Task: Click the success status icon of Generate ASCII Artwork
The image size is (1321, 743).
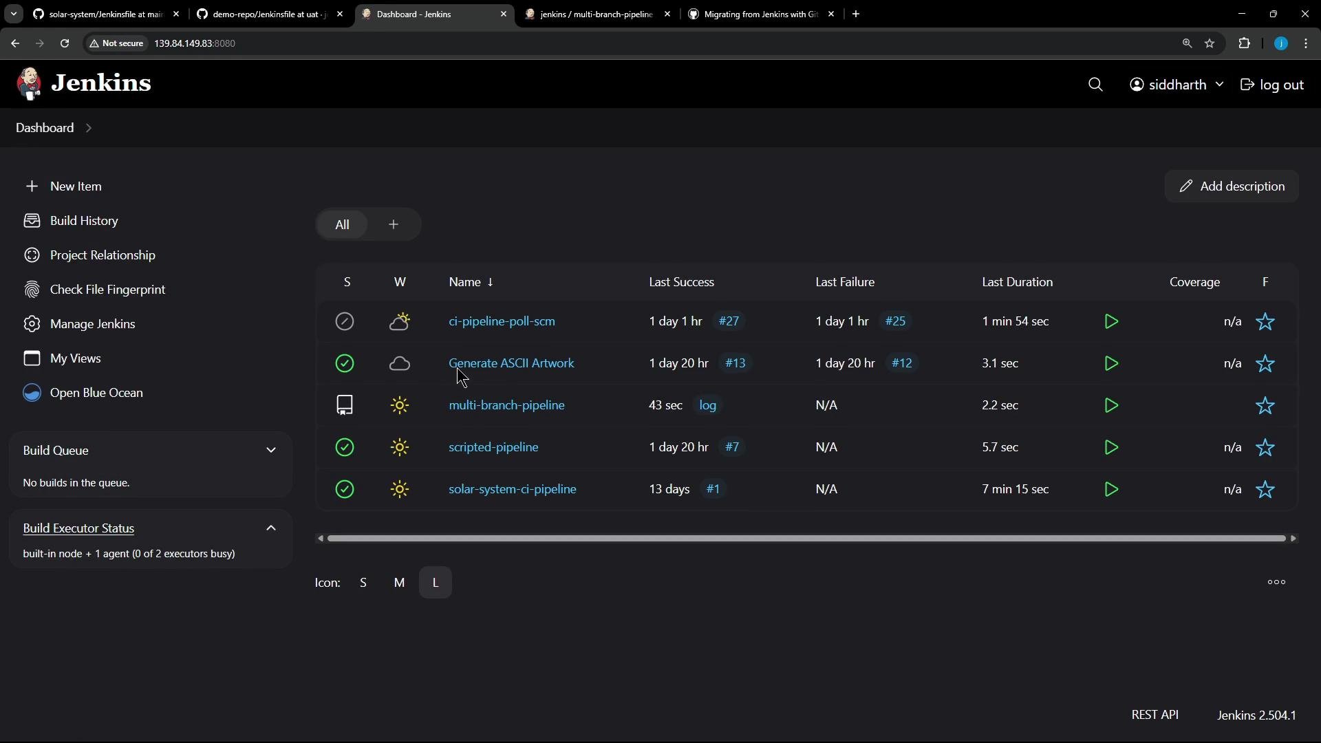Action: tap(345, 363)
